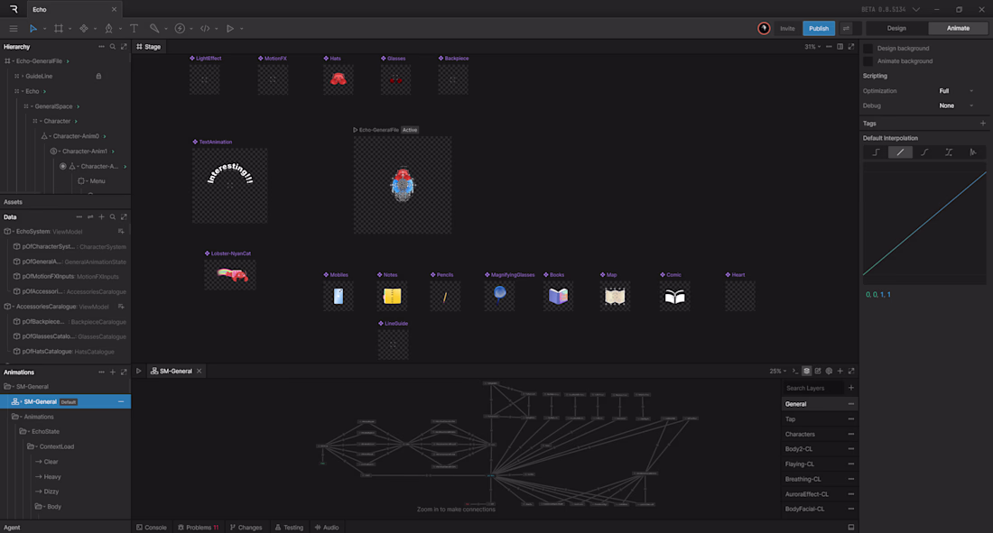The image size is (993, 533).
Task: Click the toolbar play preview icon
Action: (x=230, y=29)
